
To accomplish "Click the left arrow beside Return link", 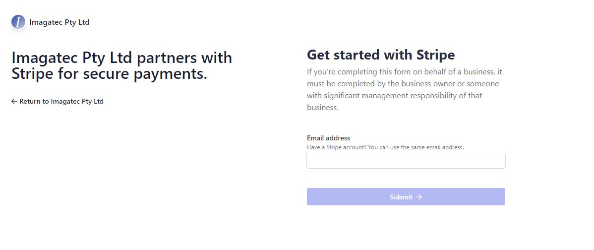I will click(x=14, y=101).
